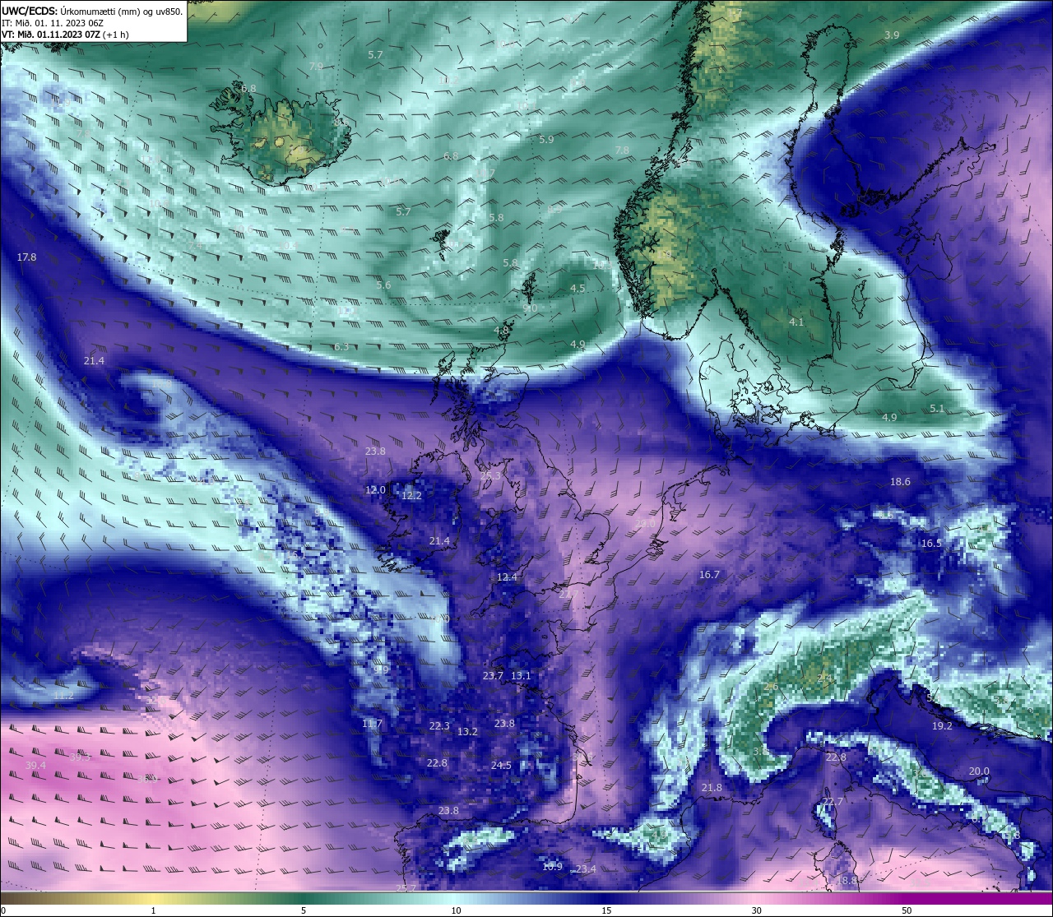The image size is (1053, 917).
Task: Click the color scale at tick label 30
Action: 756,910
